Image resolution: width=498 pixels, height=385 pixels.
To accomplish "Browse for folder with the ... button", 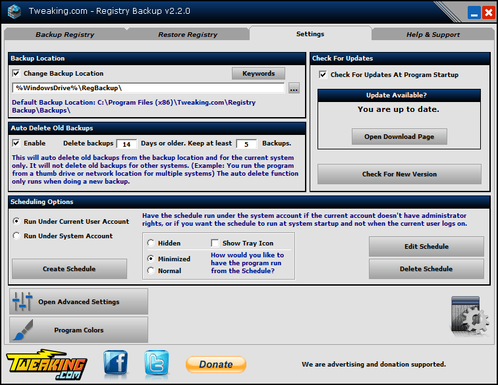I will [x=294, y=88].
